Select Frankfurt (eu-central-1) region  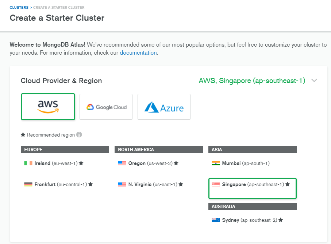click(58, 184)
